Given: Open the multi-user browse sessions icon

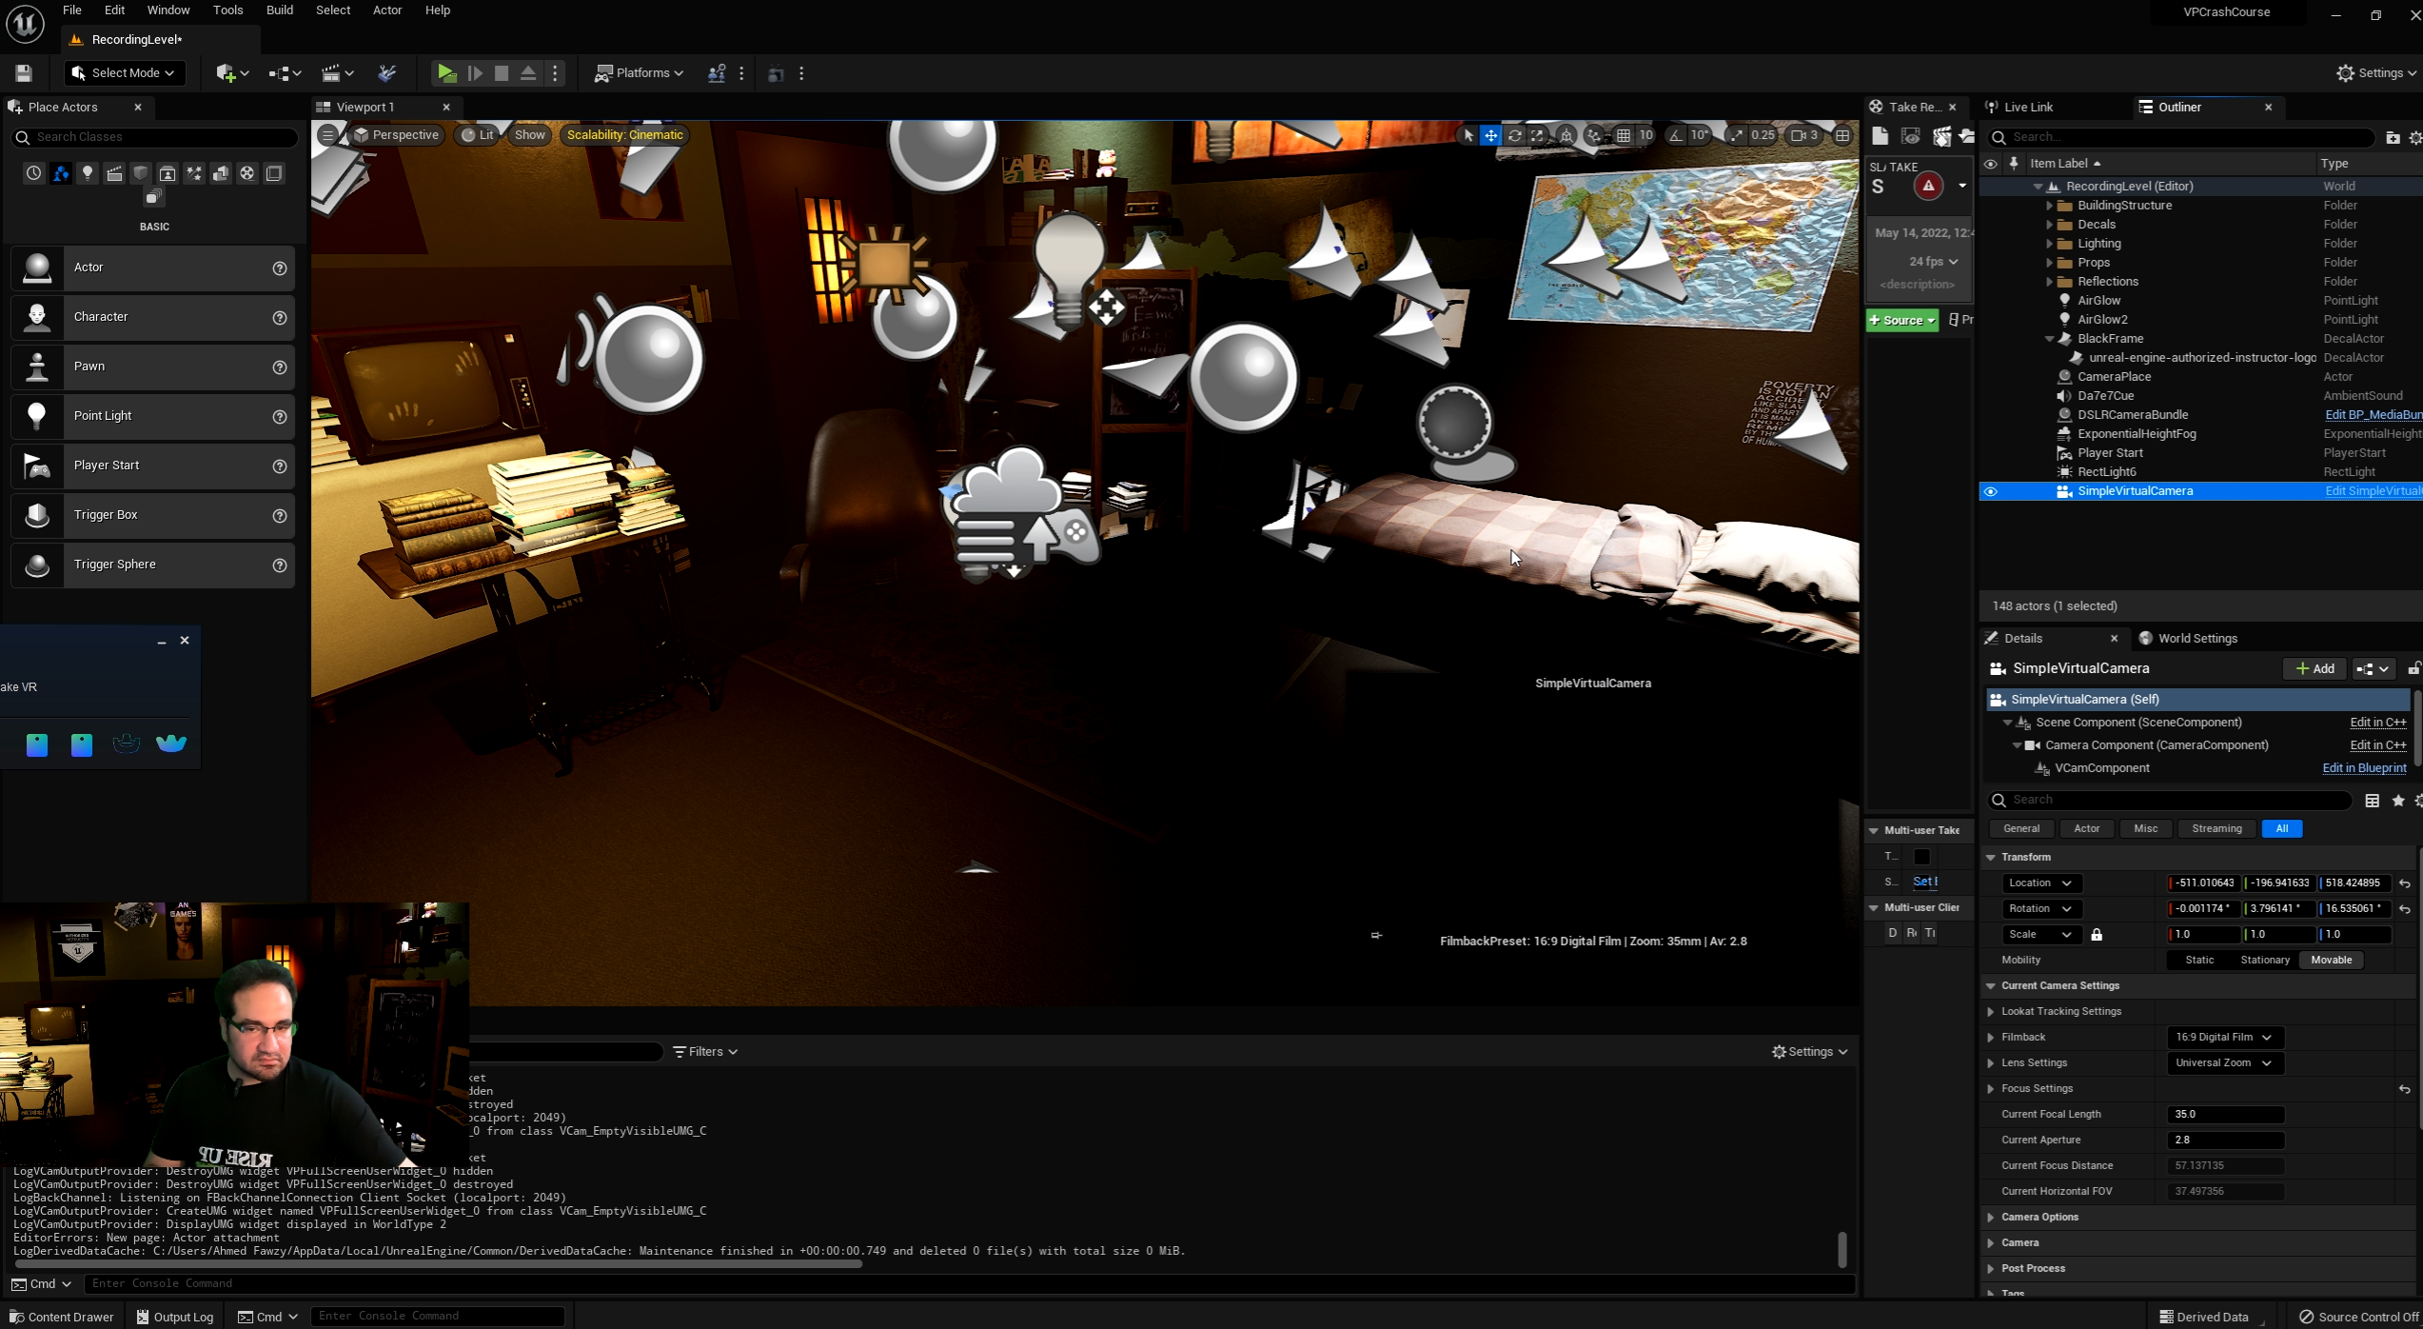Looking at the screenshot, I should pos(717,73).
